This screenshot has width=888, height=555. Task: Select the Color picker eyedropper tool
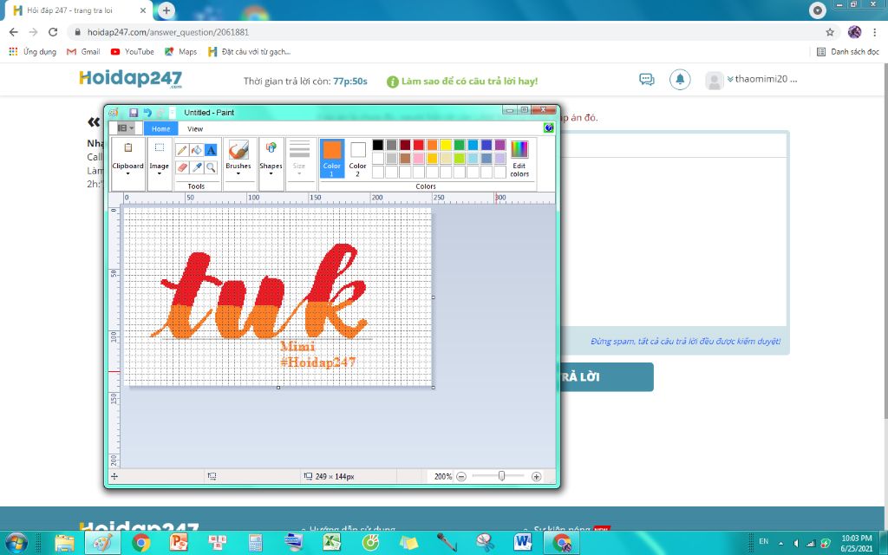[197, 167]
